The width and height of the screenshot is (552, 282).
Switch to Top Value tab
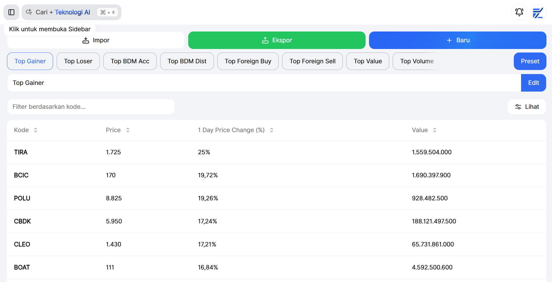click(368, 61)
